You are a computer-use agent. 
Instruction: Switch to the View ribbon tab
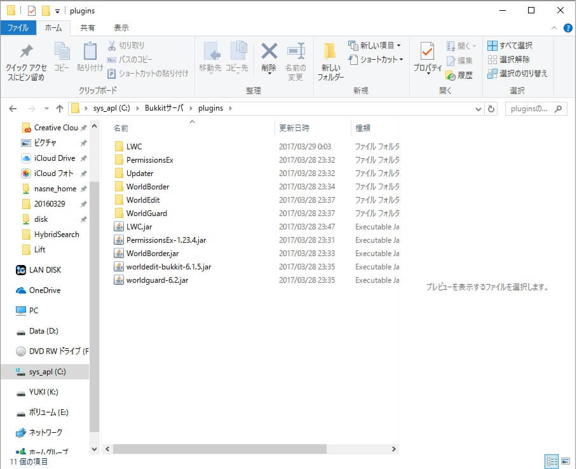click(121, 28)
